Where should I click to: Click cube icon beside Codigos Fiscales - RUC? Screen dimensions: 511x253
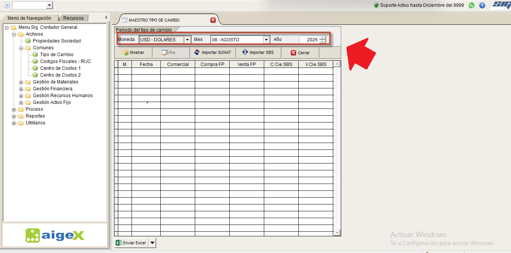click(35, 61)
